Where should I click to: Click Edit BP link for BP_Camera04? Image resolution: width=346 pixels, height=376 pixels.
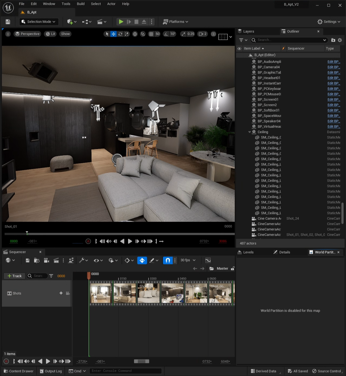(334, 67)
